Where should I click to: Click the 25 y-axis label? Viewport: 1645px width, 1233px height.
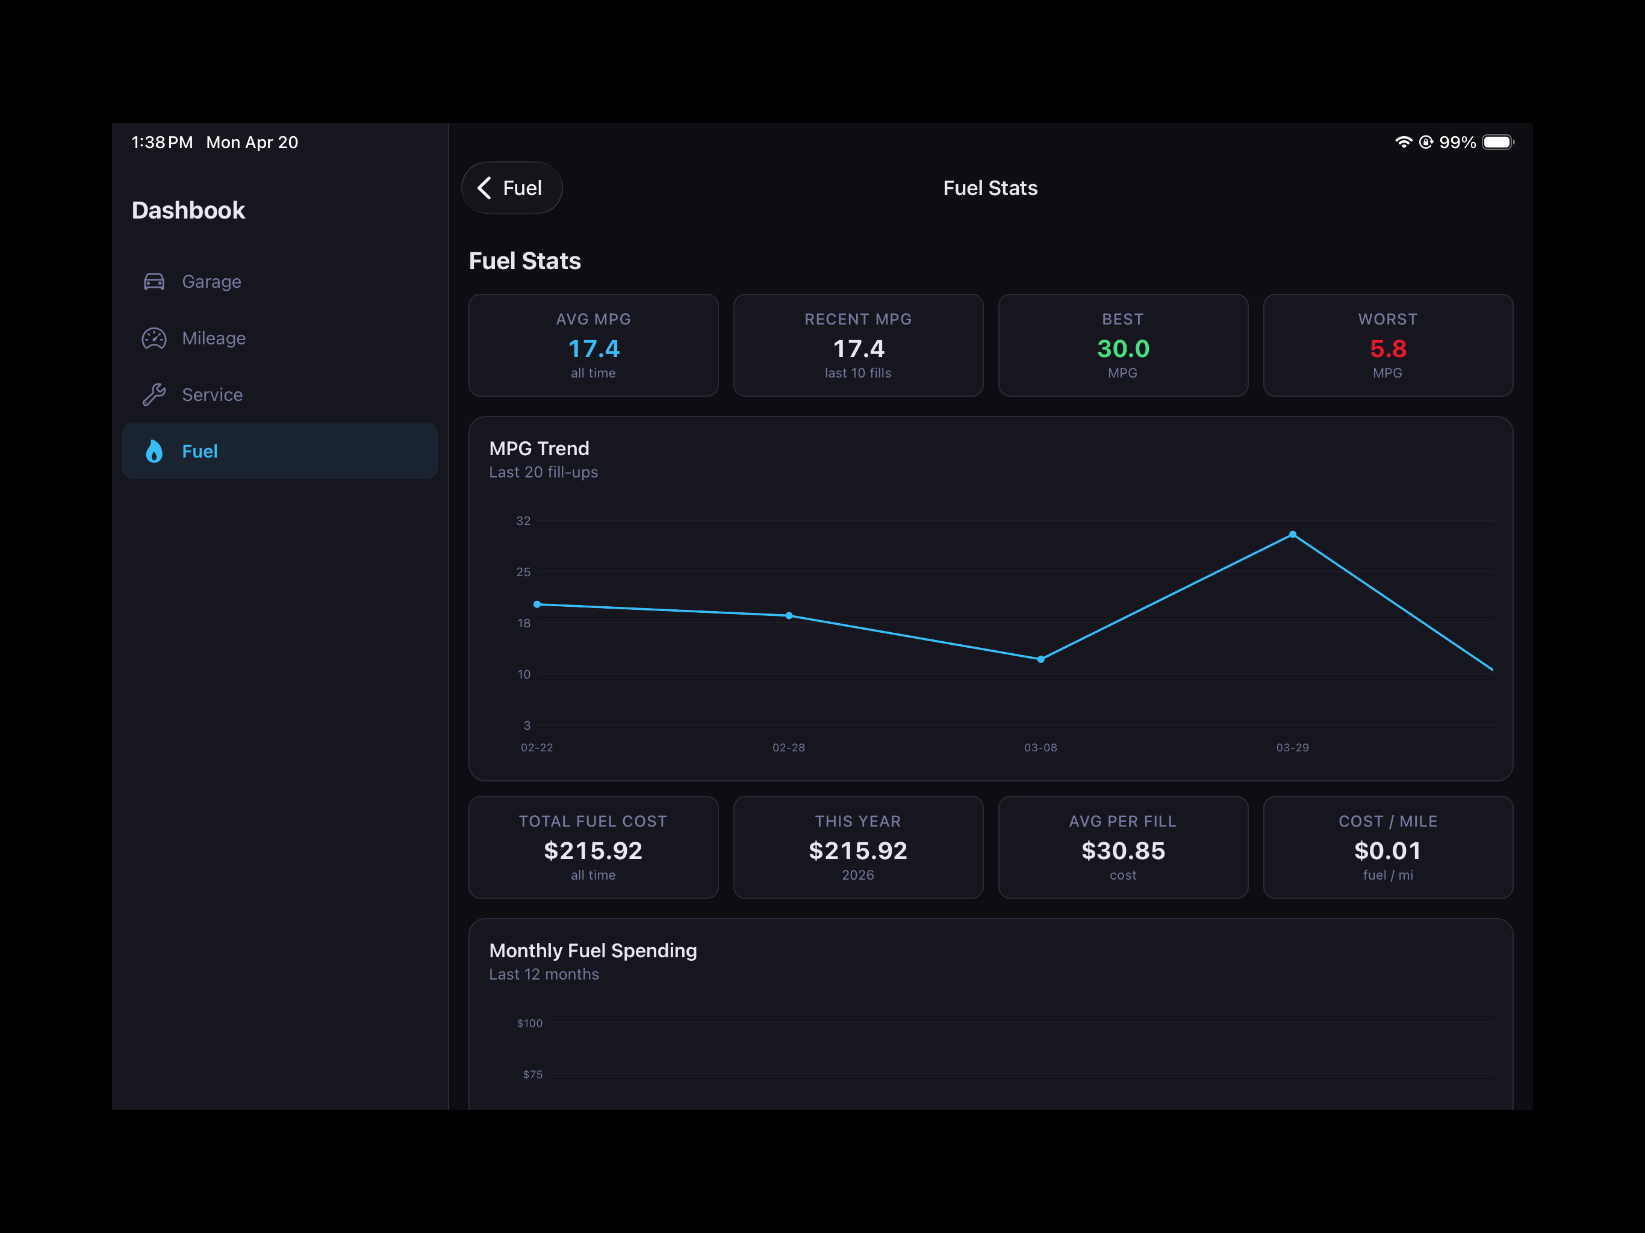523,572
